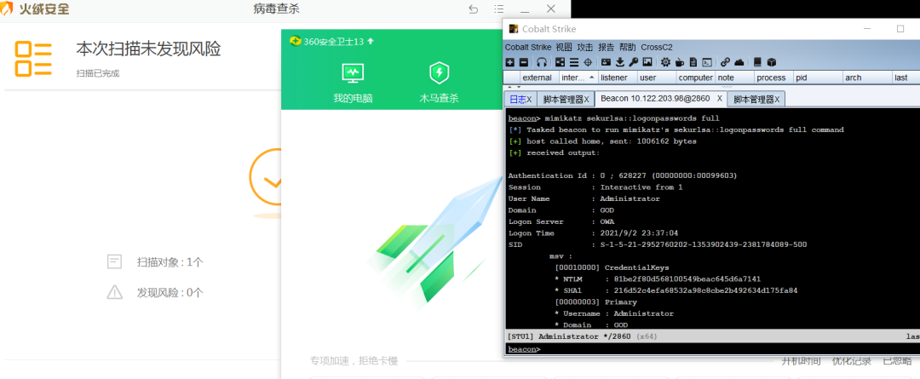Sort sessions by the process column
The width and height of the screenshot is (920, 379).
pyautogui.click(x=773, y=78)
